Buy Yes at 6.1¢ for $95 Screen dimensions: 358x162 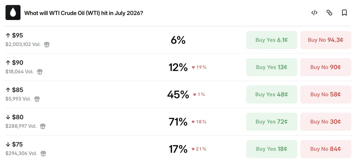[x=271, y=40]
